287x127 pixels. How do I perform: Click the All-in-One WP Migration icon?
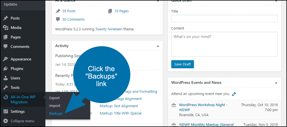click(6, 97)
